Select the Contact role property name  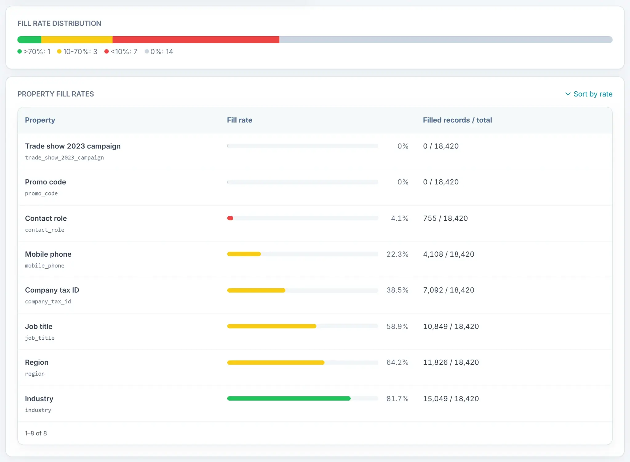tap(46, 218)
